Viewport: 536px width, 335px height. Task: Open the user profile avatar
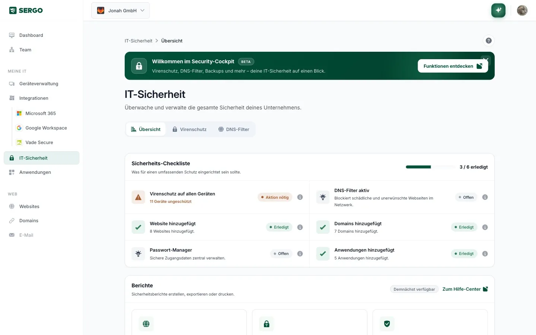coord(522,10)
